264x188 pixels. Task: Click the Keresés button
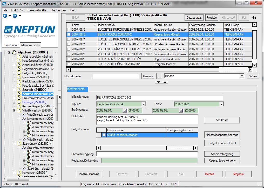pyautogui.click(x=148, y=76)
